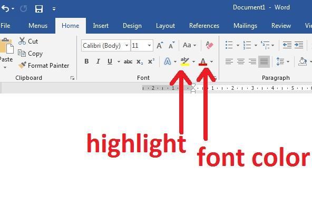Toggle Underline formatting
This screenshot has width=312, height=198.
point(110,61)
